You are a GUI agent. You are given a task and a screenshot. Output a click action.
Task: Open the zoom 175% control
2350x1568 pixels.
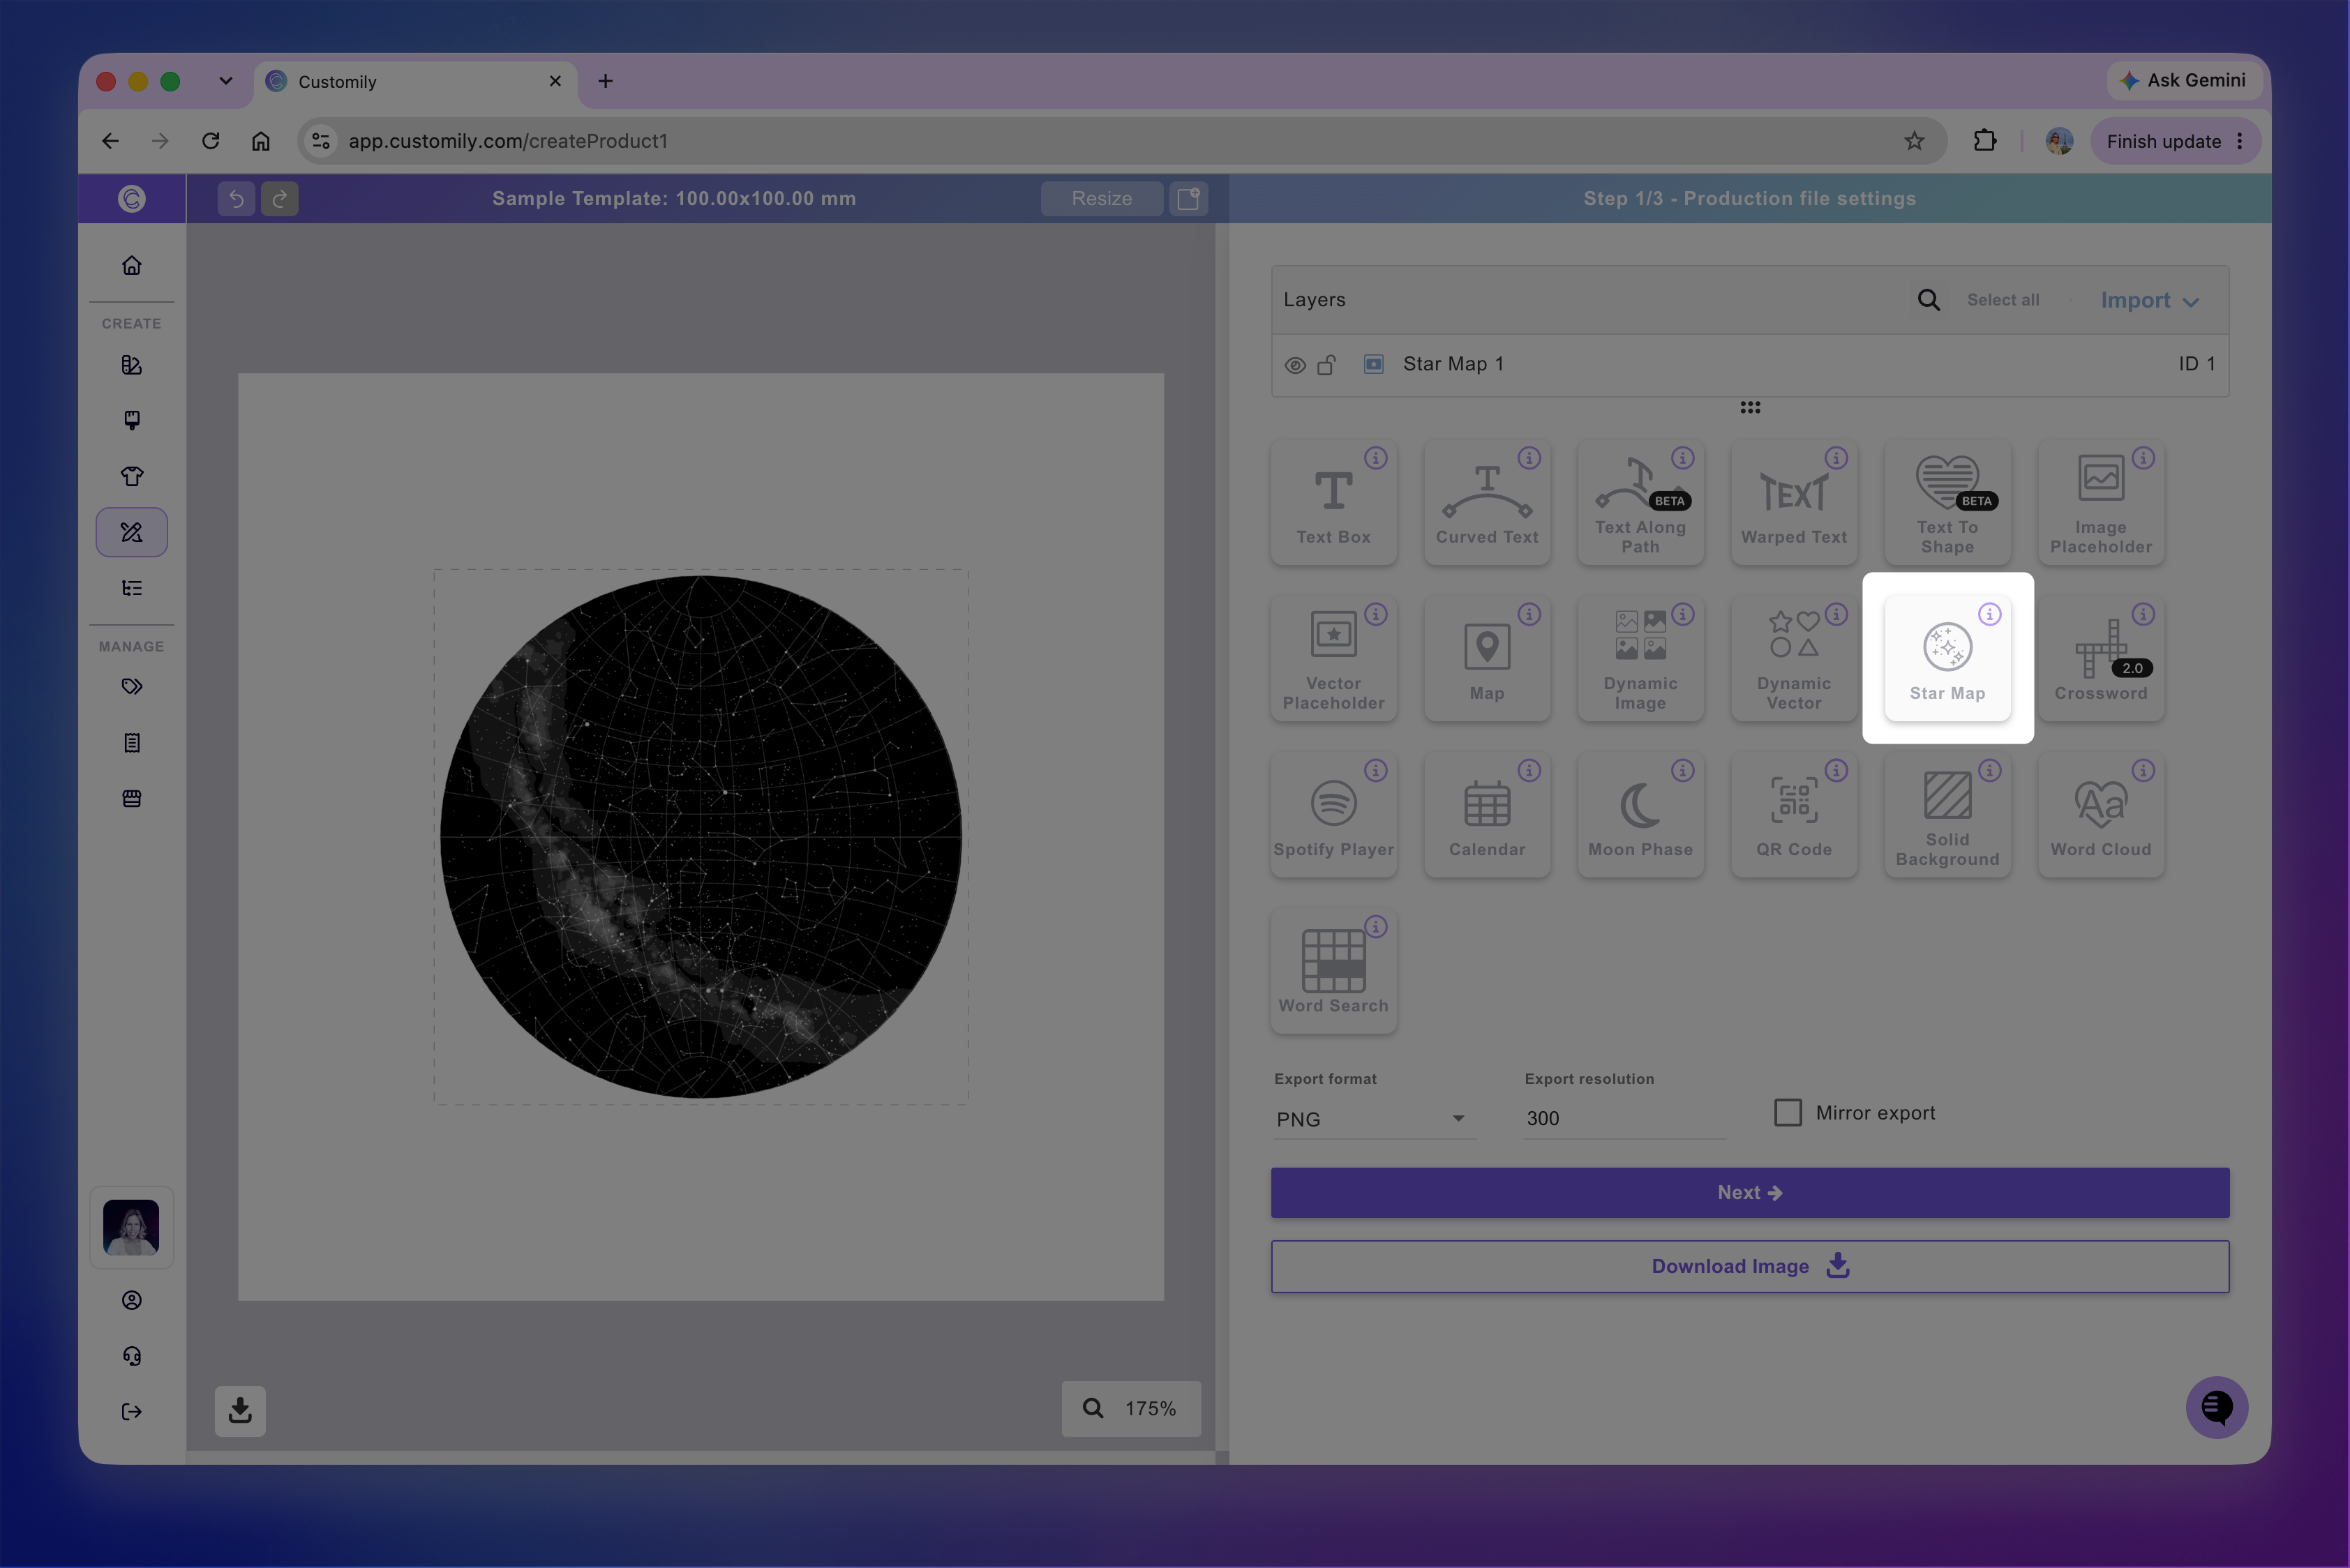pos(1130,1408)
